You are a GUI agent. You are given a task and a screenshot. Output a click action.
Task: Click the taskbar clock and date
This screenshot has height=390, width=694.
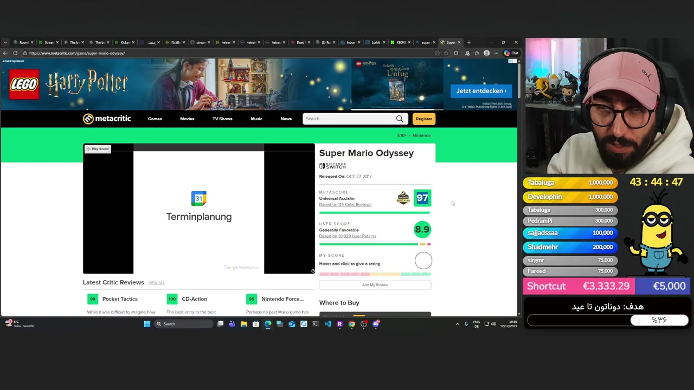[x=509, y=324]
